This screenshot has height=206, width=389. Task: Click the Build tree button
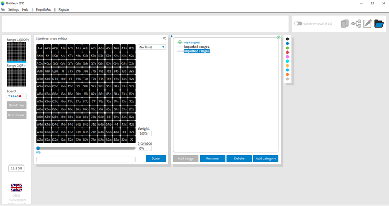pos(16,105)
